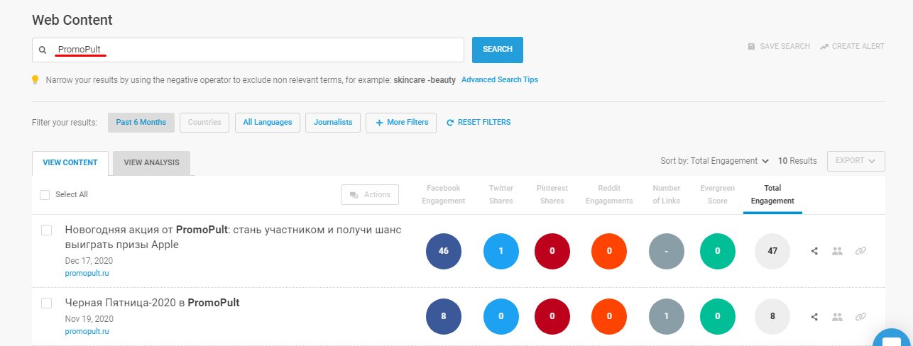Screen dimensions: 913x346
Task: Click the magnifier icon in search box
Action: 43,50
